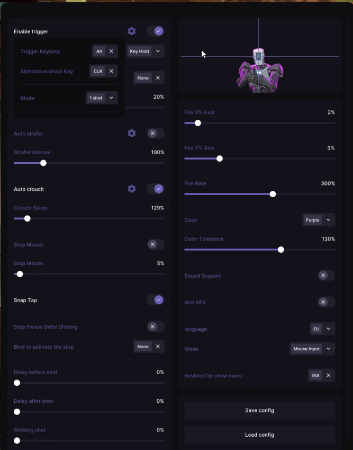
Task: Clear the Bind to activate the stop key
Action: click(x=158, y=347)
